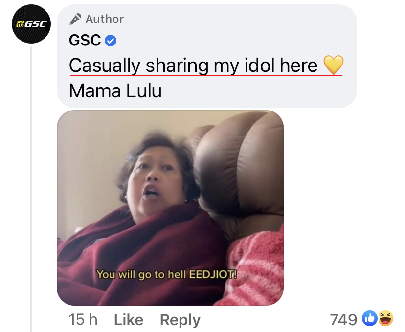The width and height of the screenshot is (405, 332).
Task: Click the laughing Haha reaction icon
Action: (x=385, y=318)
